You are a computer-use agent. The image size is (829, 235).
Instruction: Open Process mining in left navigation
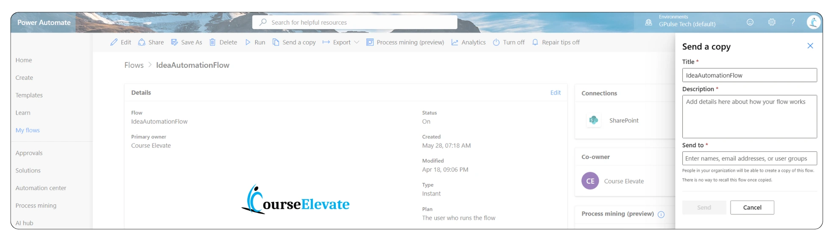pos(36,206)
